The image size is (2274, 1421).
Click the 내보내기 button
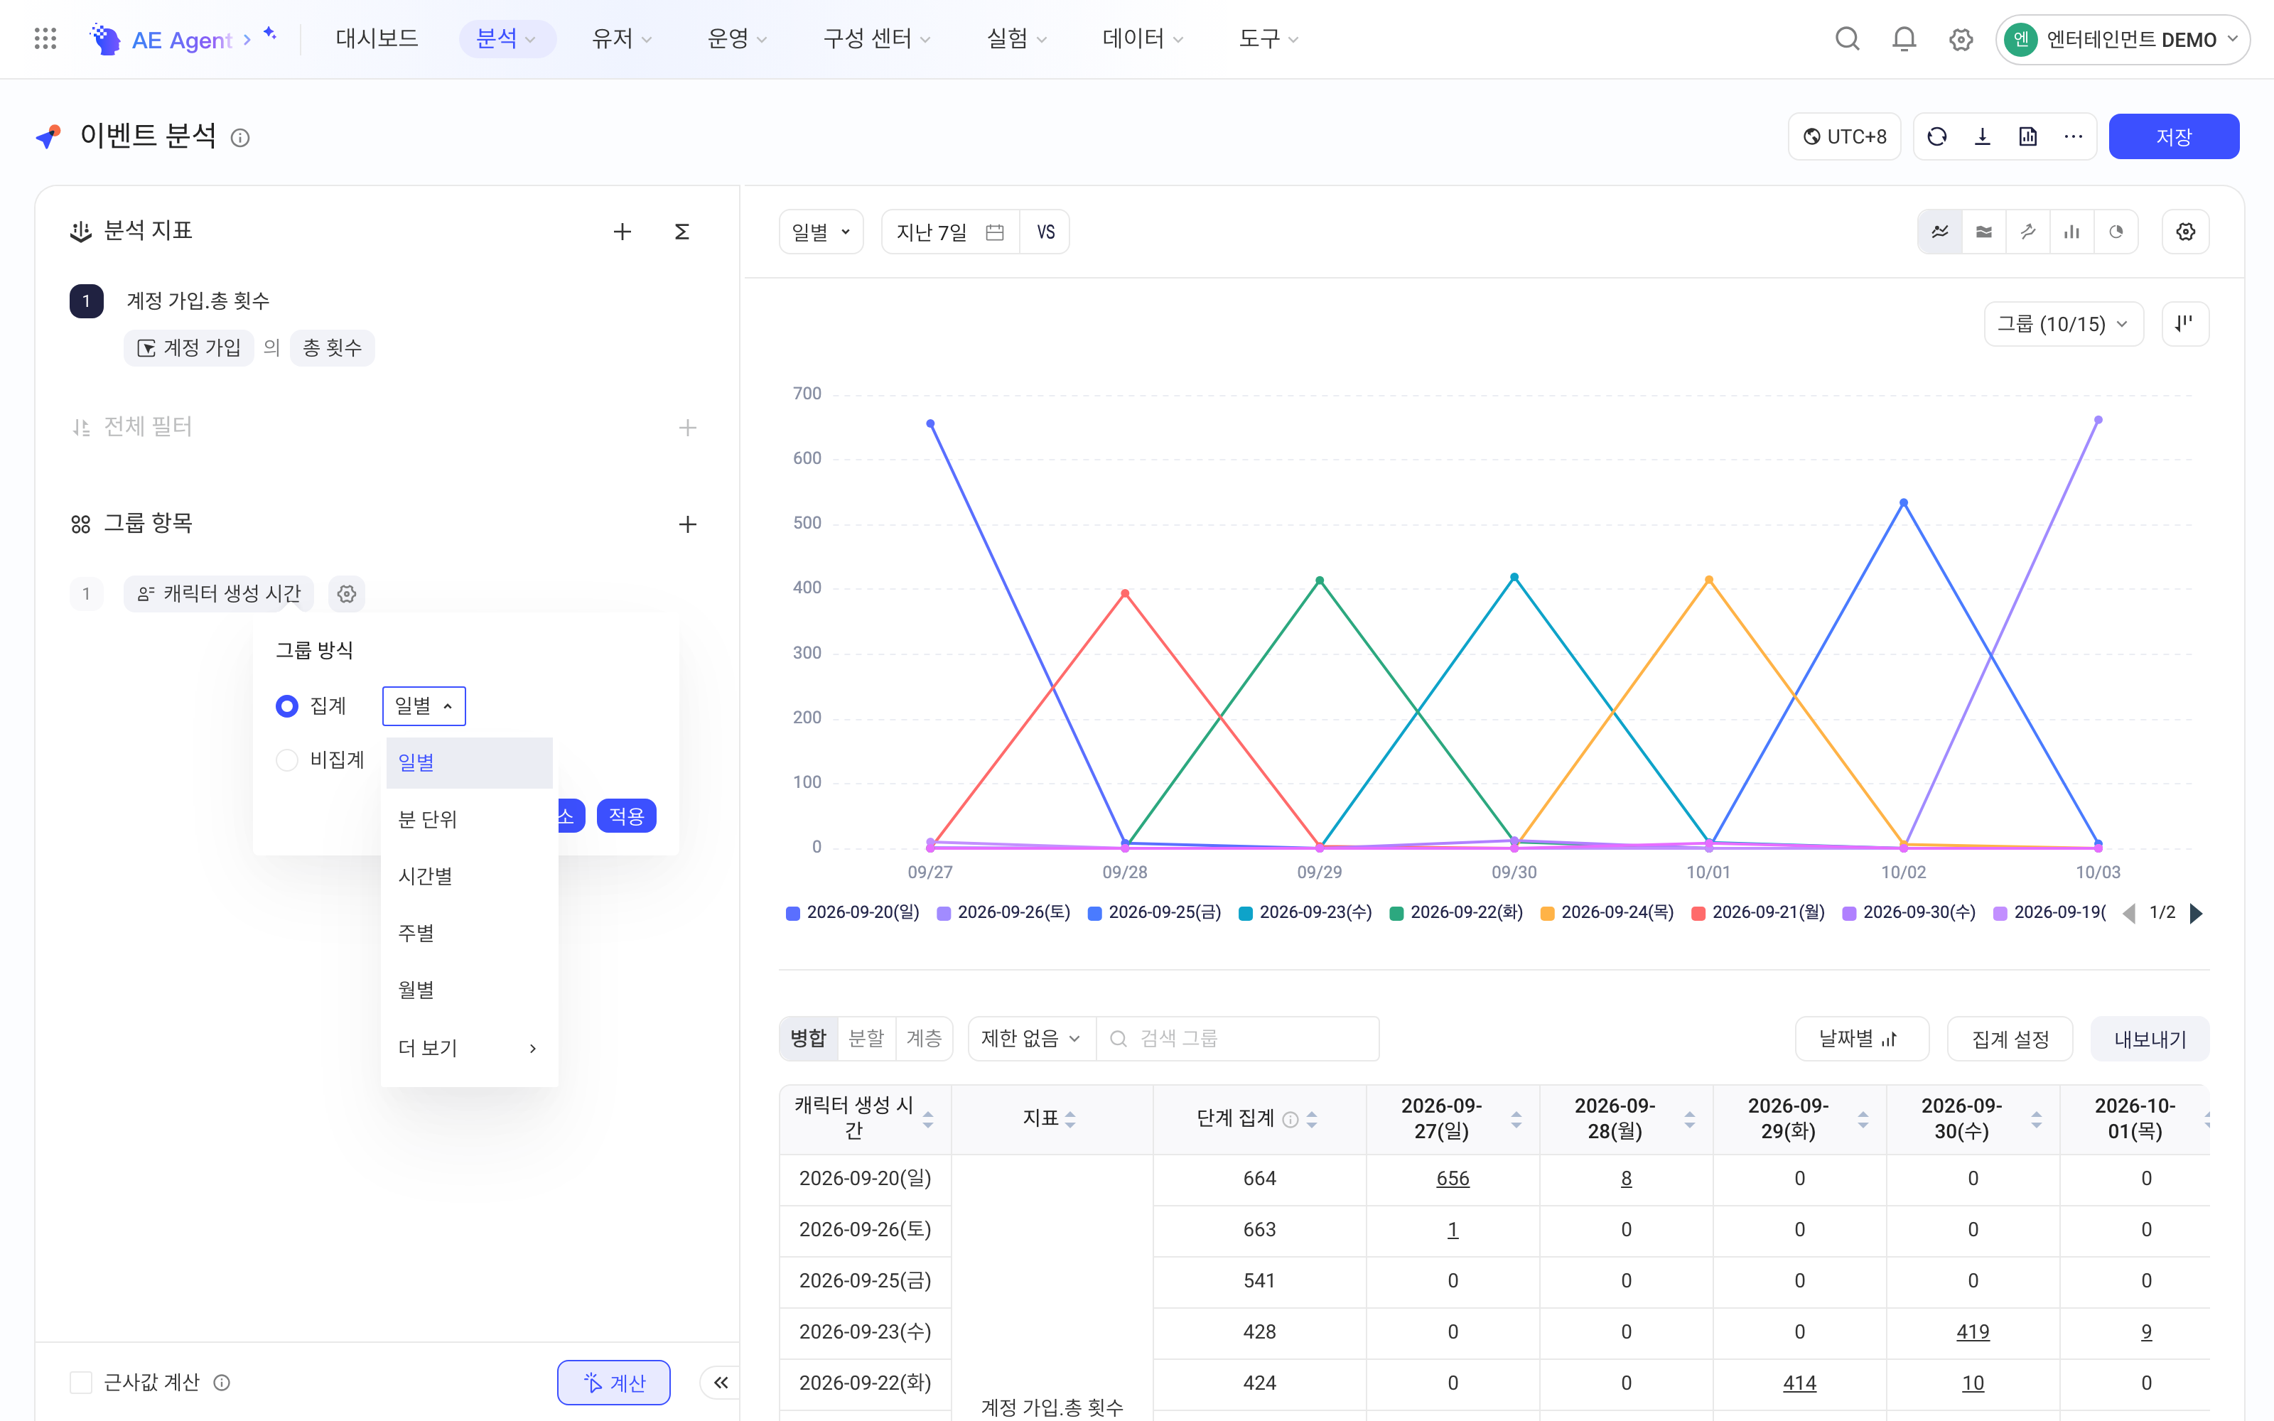(2150, 1039)
